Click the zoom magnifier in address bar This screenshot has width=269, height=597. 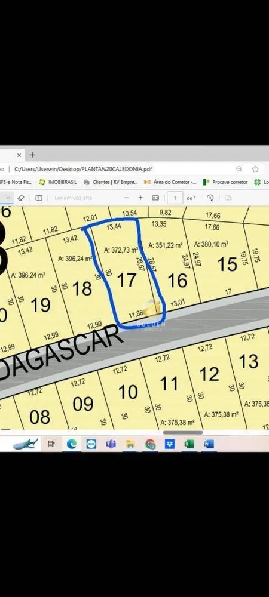[x=239, y=169]
